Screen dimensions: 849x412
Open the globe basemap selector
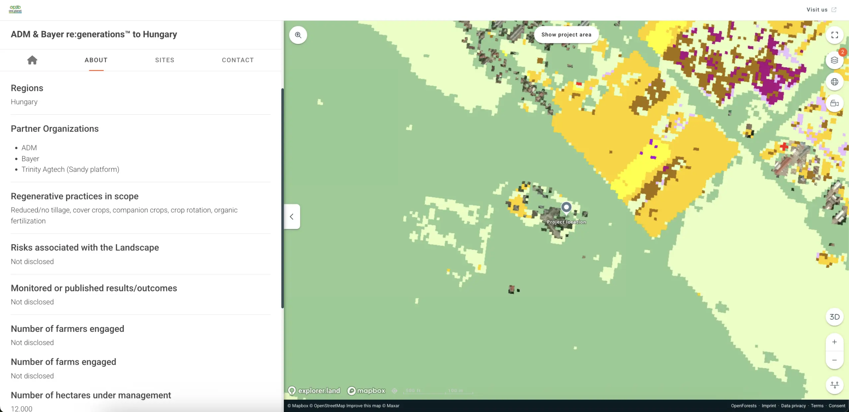tap(834, 82)
